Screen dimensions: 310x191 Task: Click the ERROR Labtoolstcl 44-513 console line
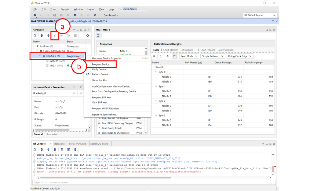[x=119, y=172]
